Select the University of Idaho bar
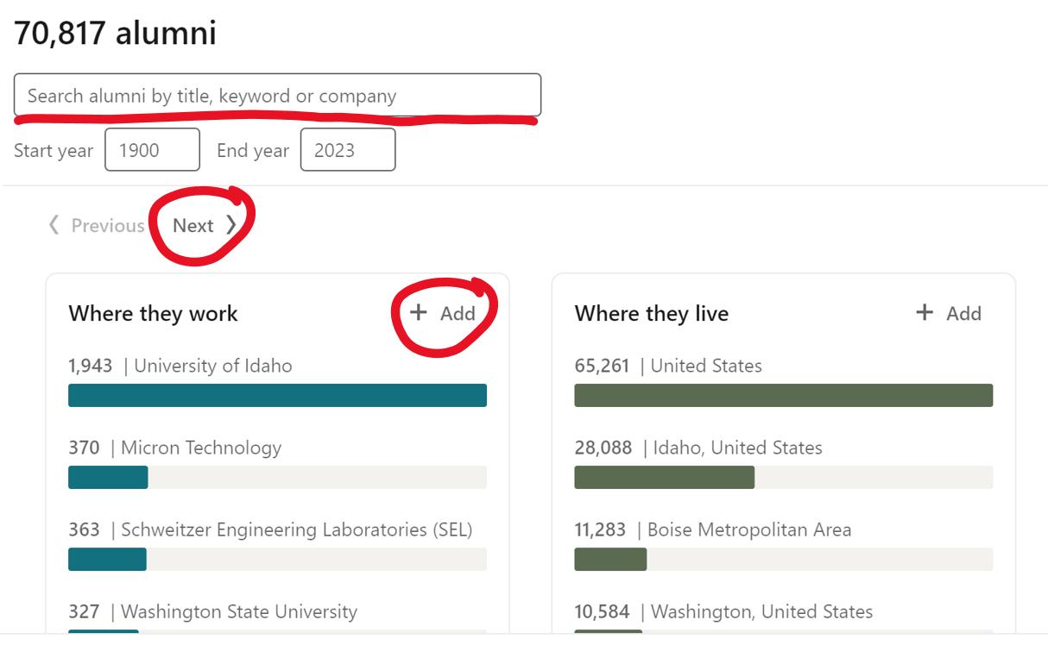The image size is (1048, 645). coord(277,395)
